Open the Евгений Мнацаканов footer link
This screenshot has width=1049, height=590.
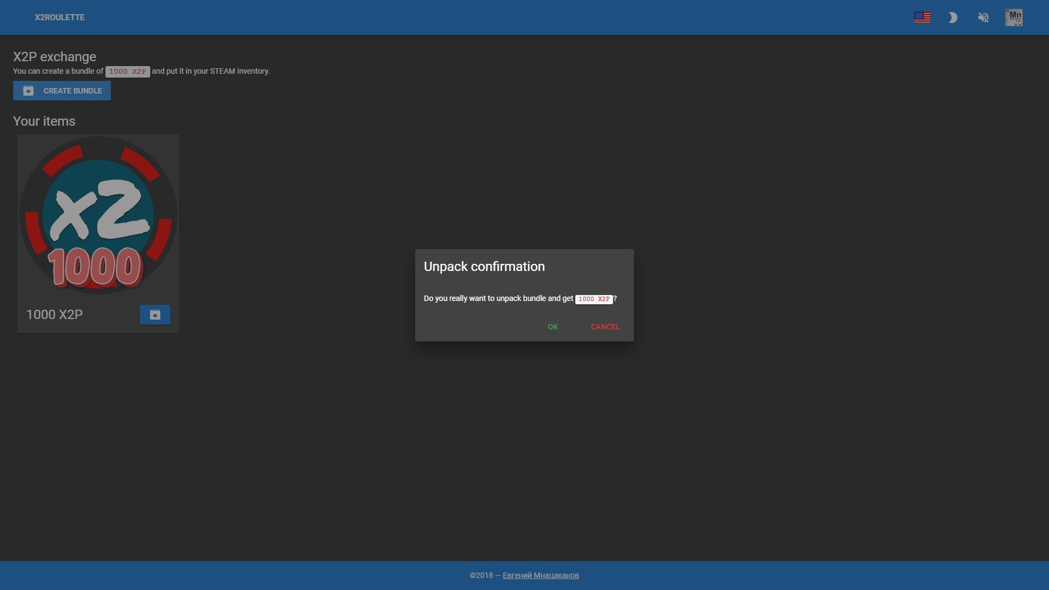pos(540,575)
